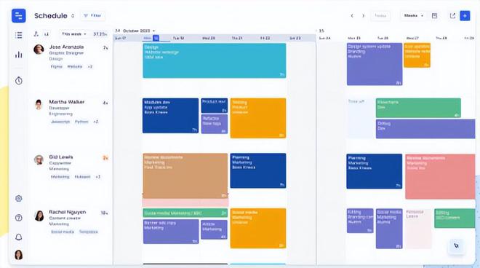Viewport: 480px width, 268px height.
Task: Expand the This week range dropdown
Action: (73, 34)
